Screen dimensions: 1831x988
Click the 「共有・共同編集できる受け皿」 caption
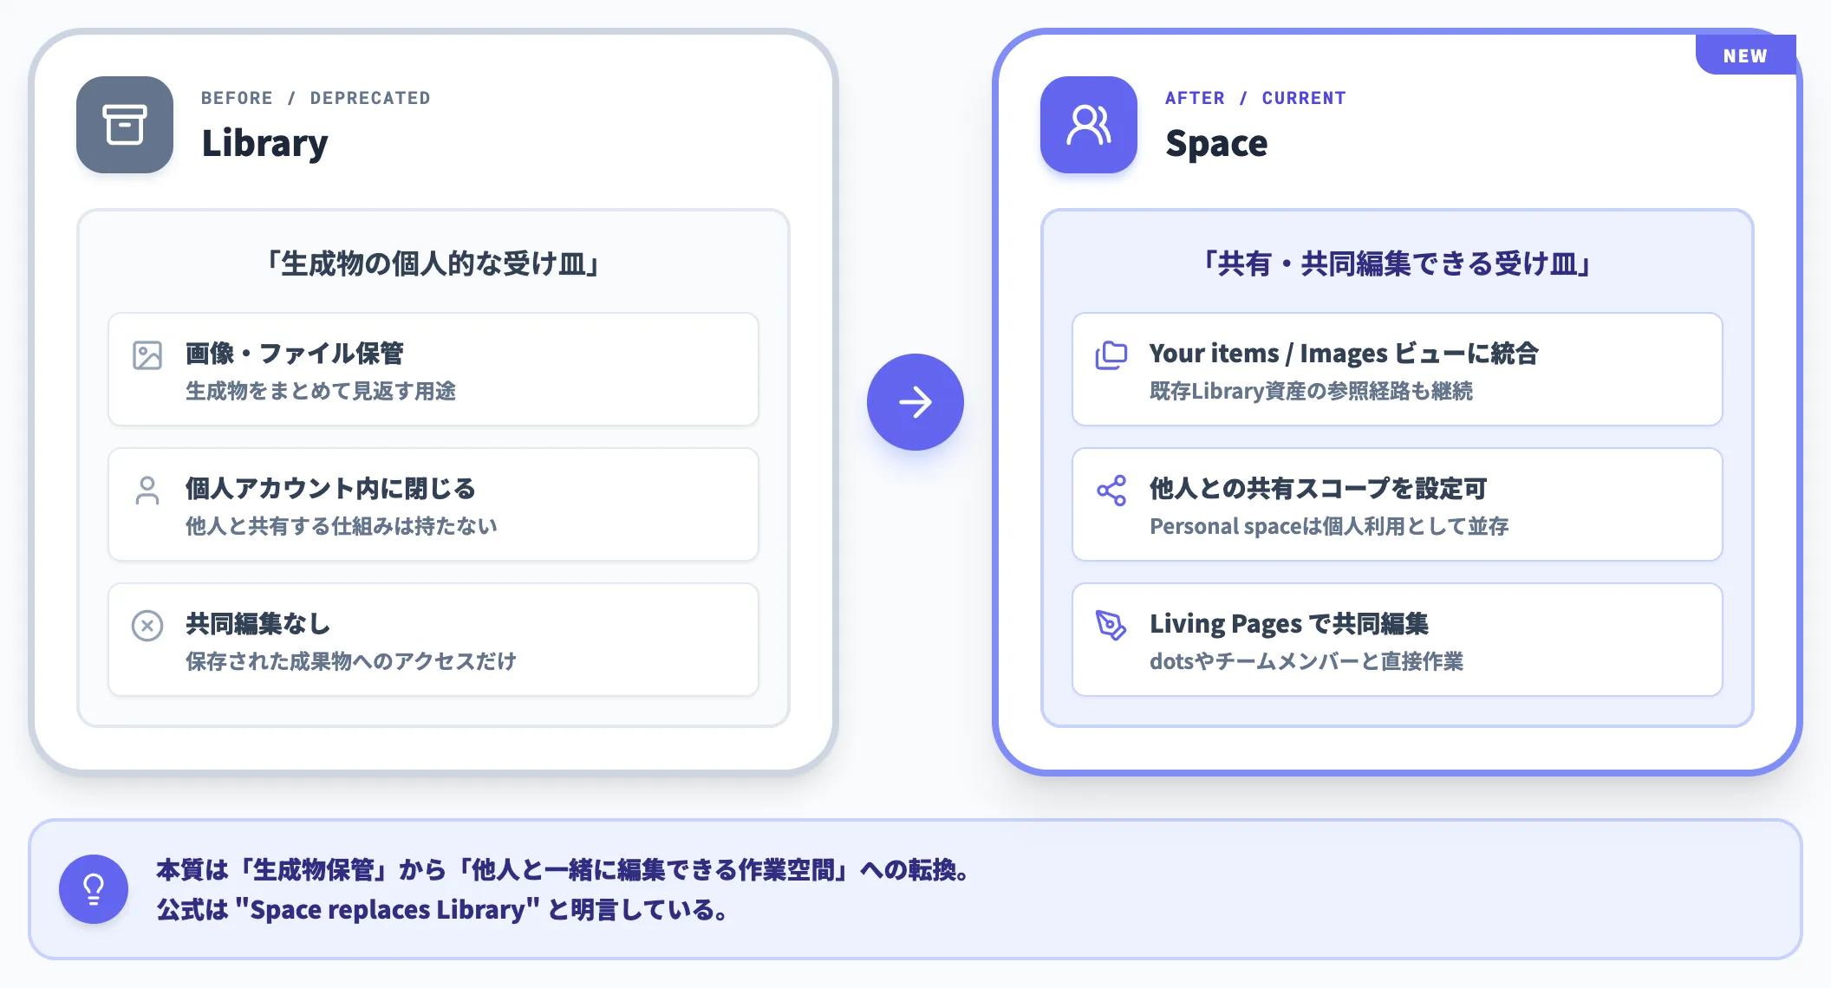point(1398,263)
